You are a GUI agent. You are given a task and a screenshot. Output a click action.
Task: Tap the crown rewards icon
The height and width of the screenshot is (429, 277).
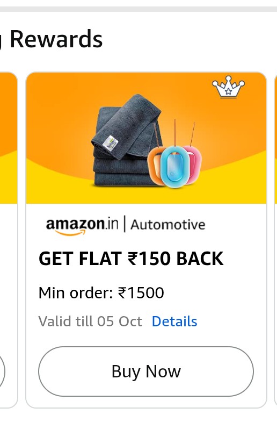[228, 87]
